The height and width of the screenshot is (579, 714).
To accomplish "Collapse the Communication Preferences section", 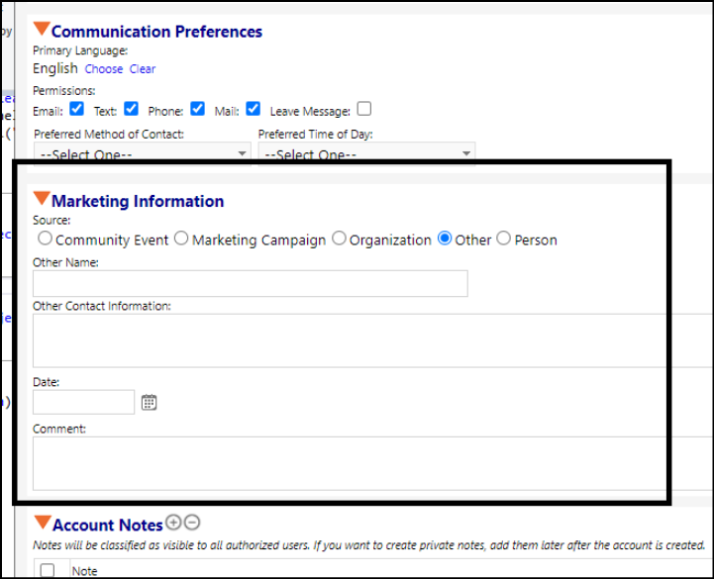I will [42, 29].
